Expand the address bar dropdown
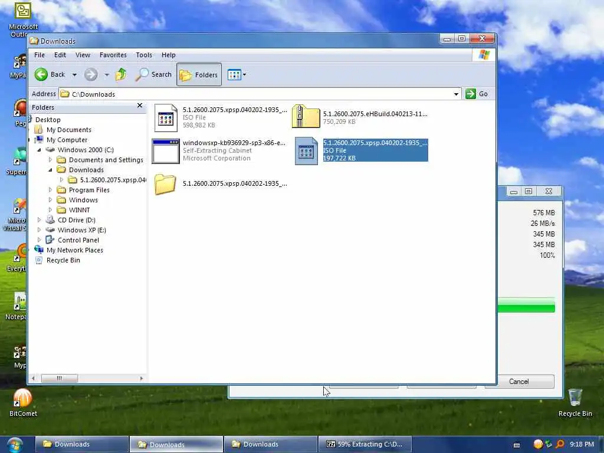604x453 pixels. pos(456,94)
